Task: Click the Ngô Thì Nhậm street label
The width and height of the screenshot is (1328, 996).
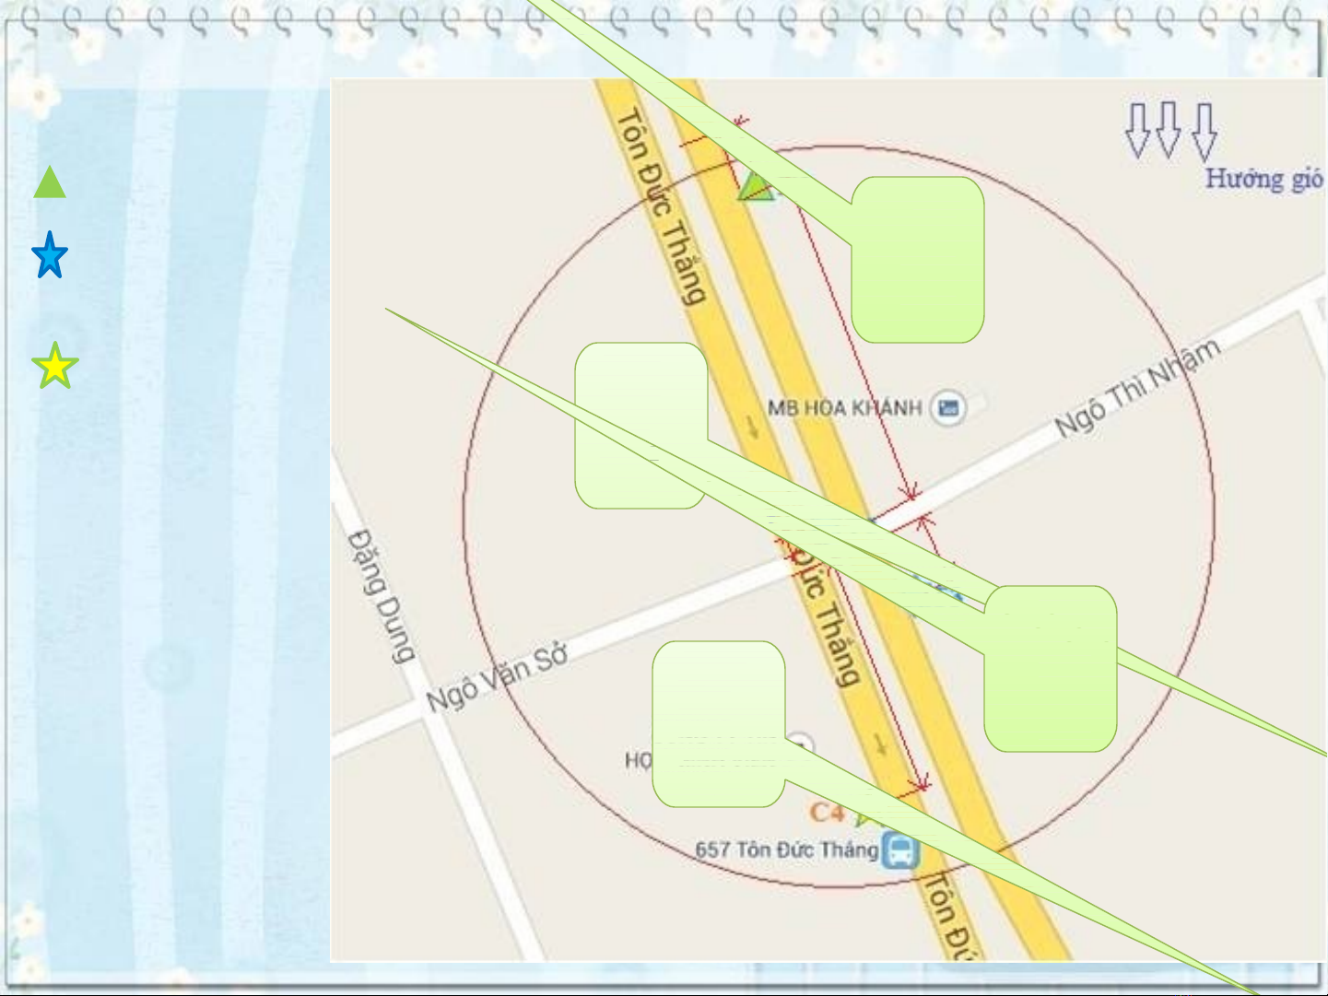Action: click(x=1138, y=387)
